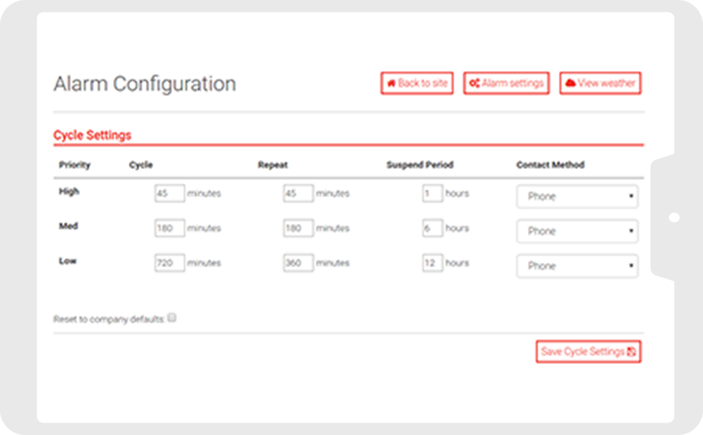Select the Low priority Repeat field showing 360
Viewport: 703px width, 435px height.
pyautogui.click(x=299, y=263)
